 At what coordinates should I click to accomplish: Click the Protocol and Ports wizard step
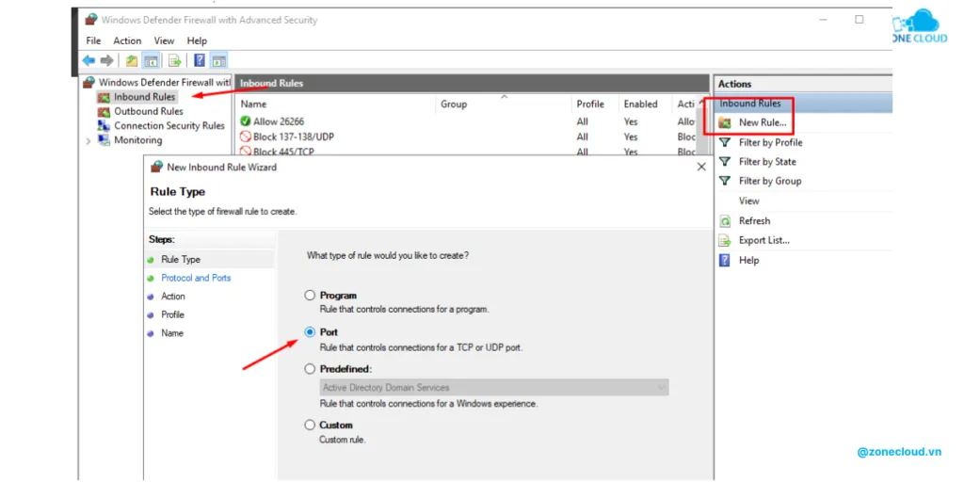196,278
